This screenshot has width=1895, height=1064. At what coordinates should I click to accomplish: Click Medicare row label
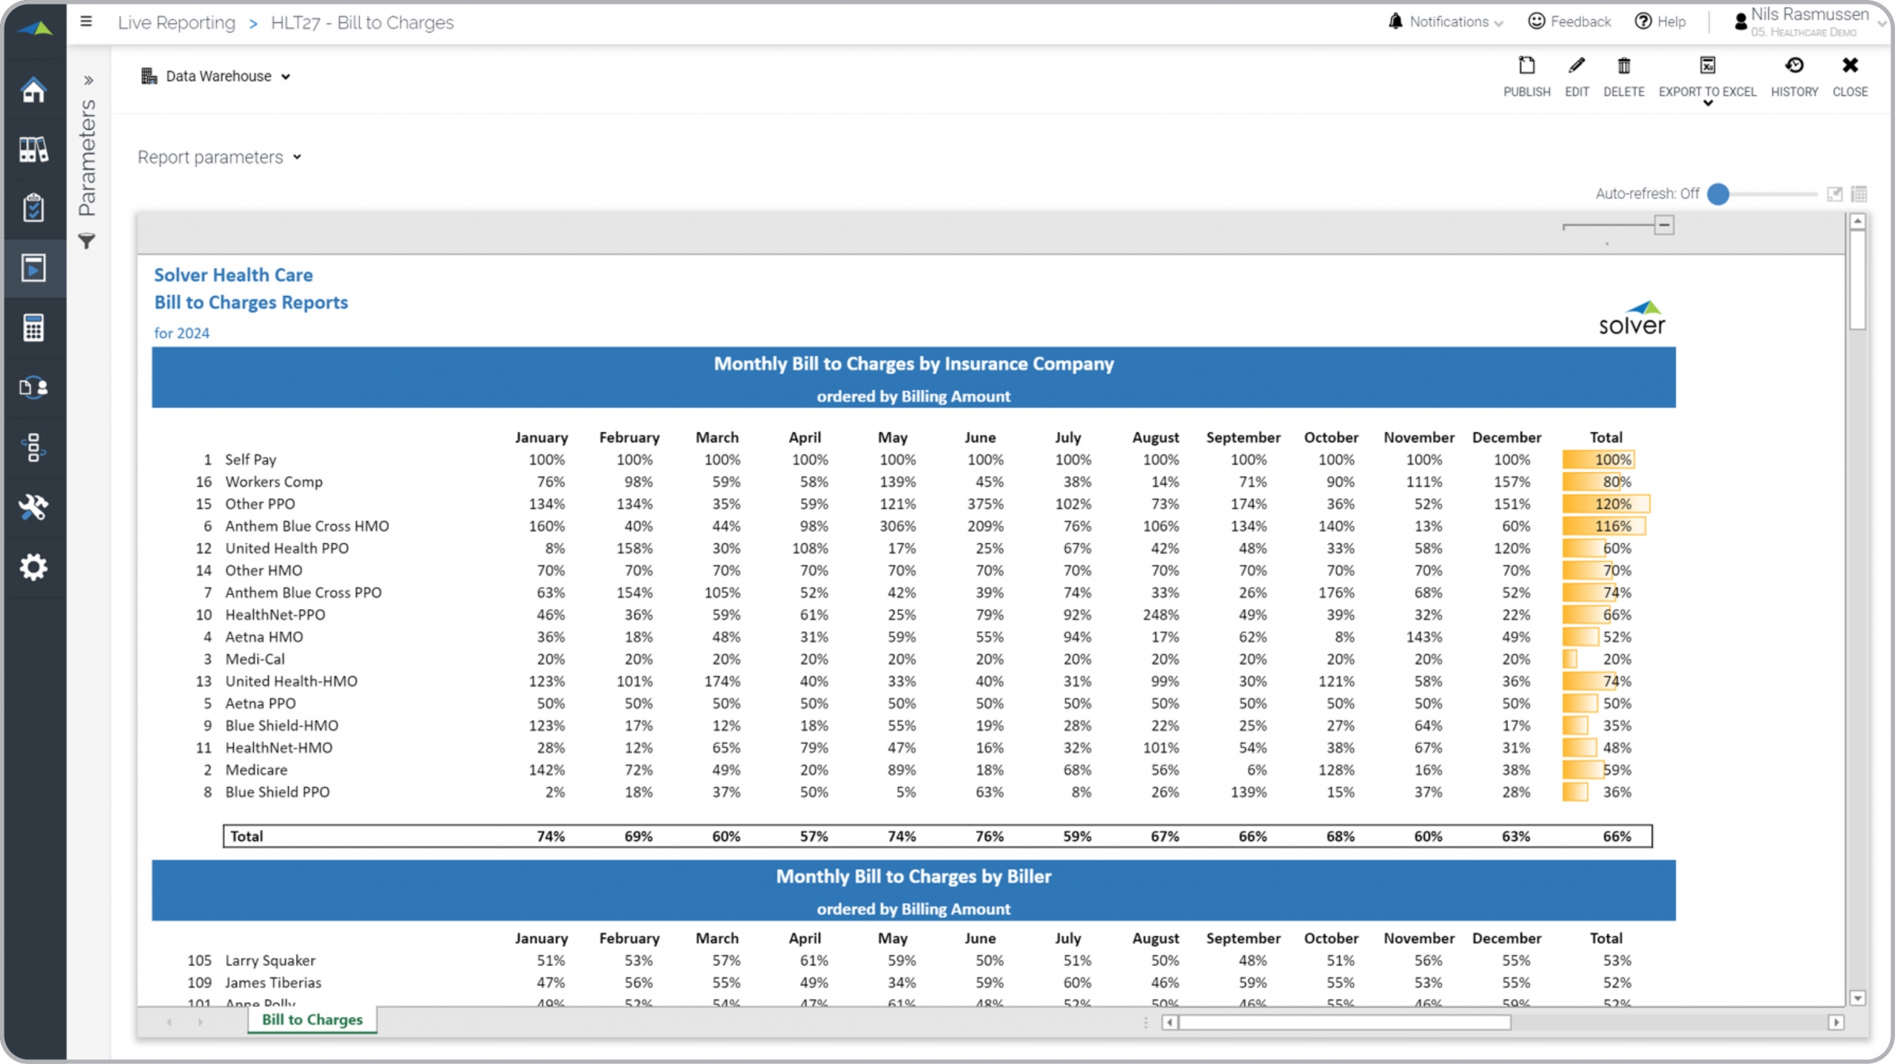point(256,770)
